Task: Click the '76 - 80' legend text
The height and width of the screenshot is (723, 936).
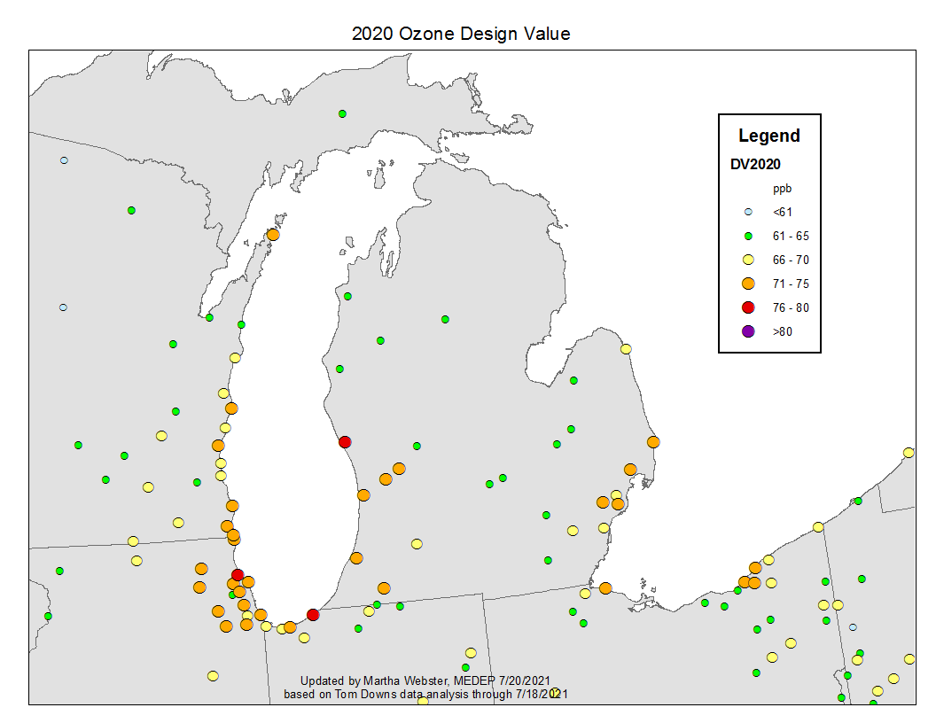Action: [791, 307]
